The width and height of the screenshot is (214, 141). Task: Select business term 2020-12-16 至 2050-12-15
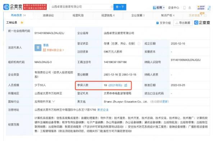tap(120, 75)
